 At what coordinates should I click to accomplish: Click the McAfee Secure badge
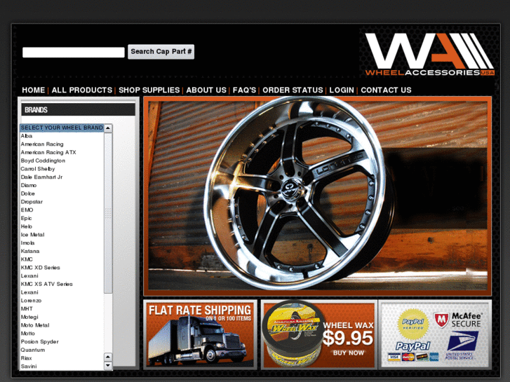click(457, 320)
